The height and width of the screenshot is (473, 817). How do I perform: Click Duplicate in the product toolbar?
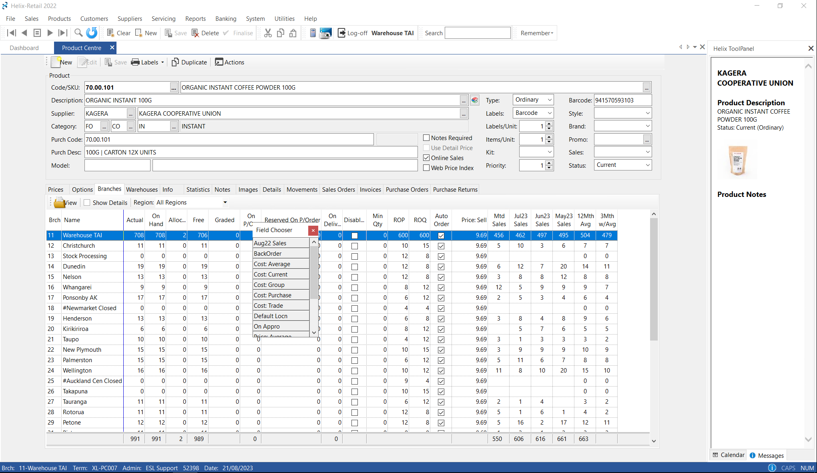click(189, 62)
